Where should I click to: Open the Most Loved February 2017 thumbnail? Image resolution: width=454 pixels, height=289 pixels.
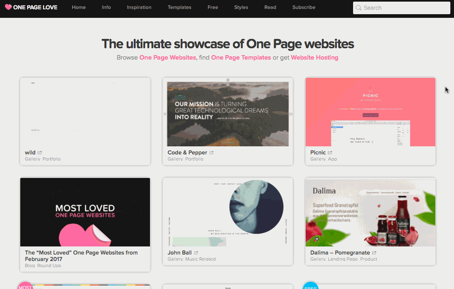click(x=85, y=212)
